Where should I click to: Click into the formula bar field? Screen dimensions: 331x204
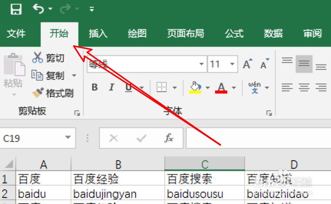(x=258, y=138)
